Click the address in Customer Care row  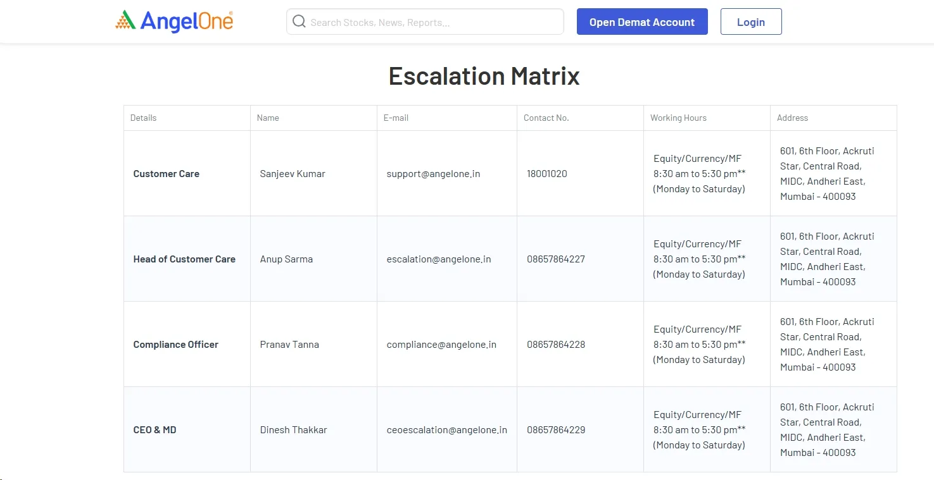point(827,174)
